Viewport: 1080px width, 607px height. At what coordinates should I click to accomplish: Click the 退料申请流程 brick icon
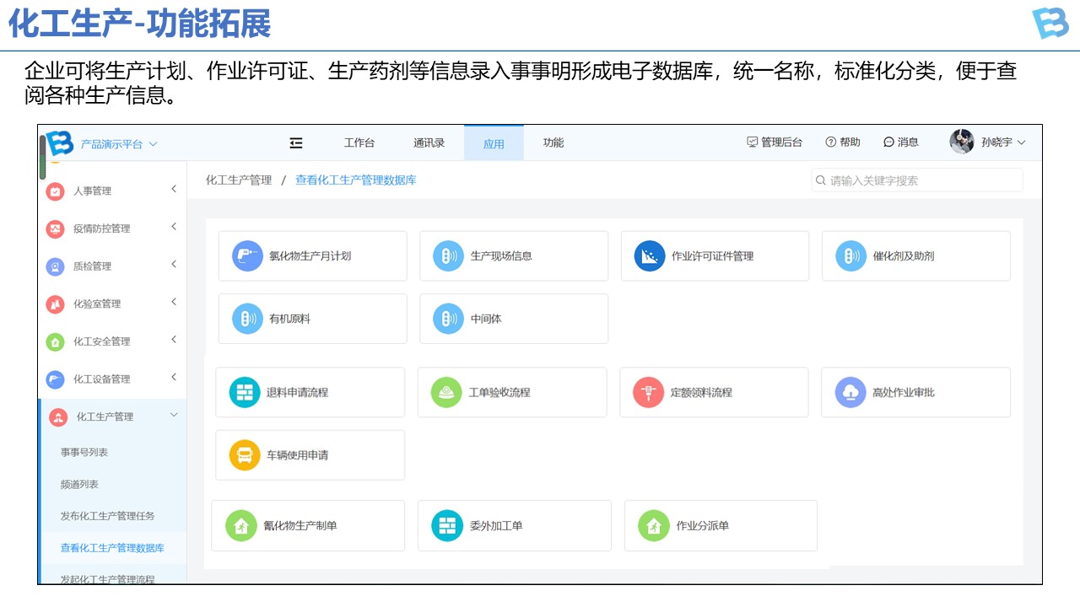pos(245,392)
